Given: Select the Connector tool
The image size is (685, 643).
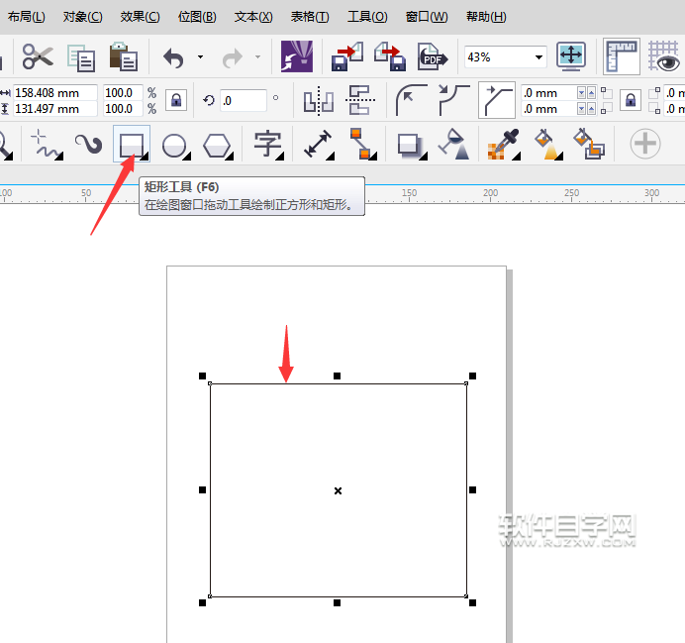Looking at the screenshot, I should pyautogui.click(x=362, y=144).
